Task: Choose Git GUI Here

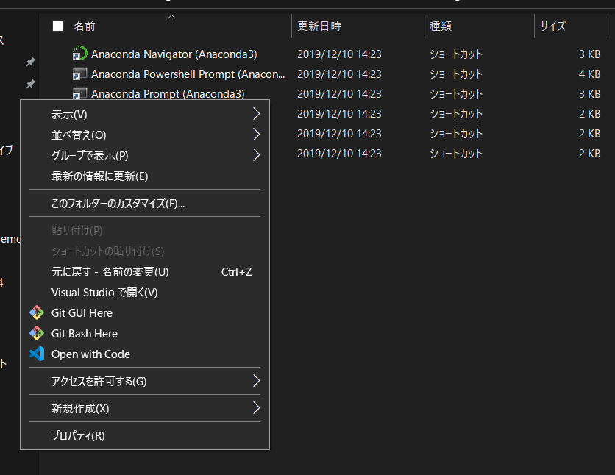Action: pos(145,312)
